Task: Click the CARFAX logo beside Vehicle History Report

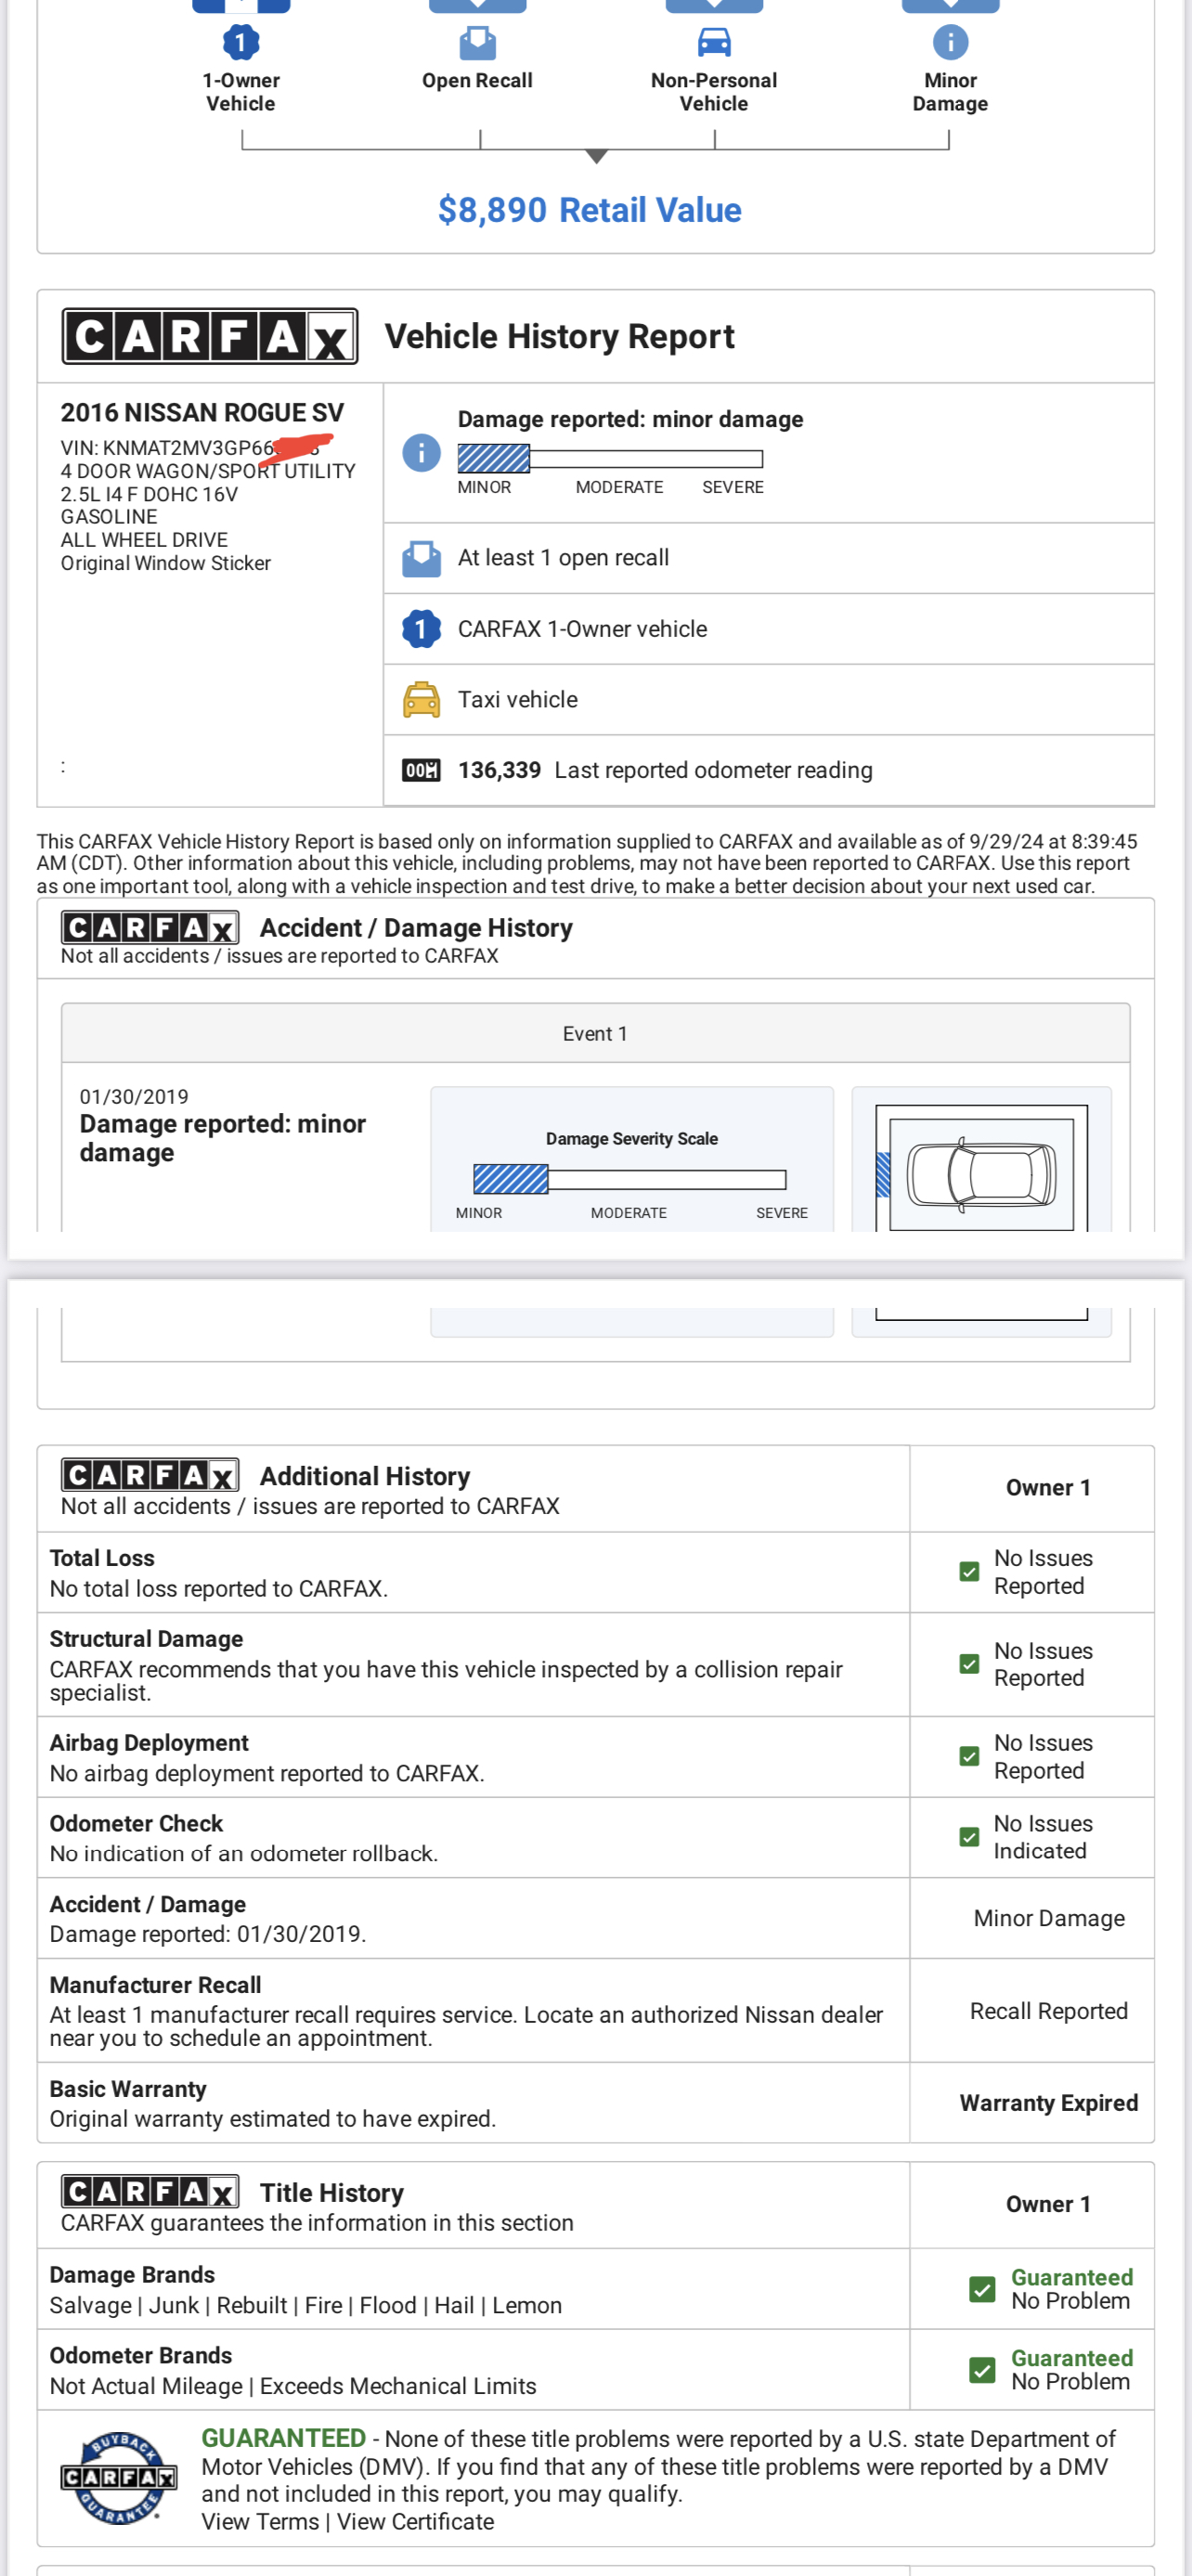Action: 210,337
